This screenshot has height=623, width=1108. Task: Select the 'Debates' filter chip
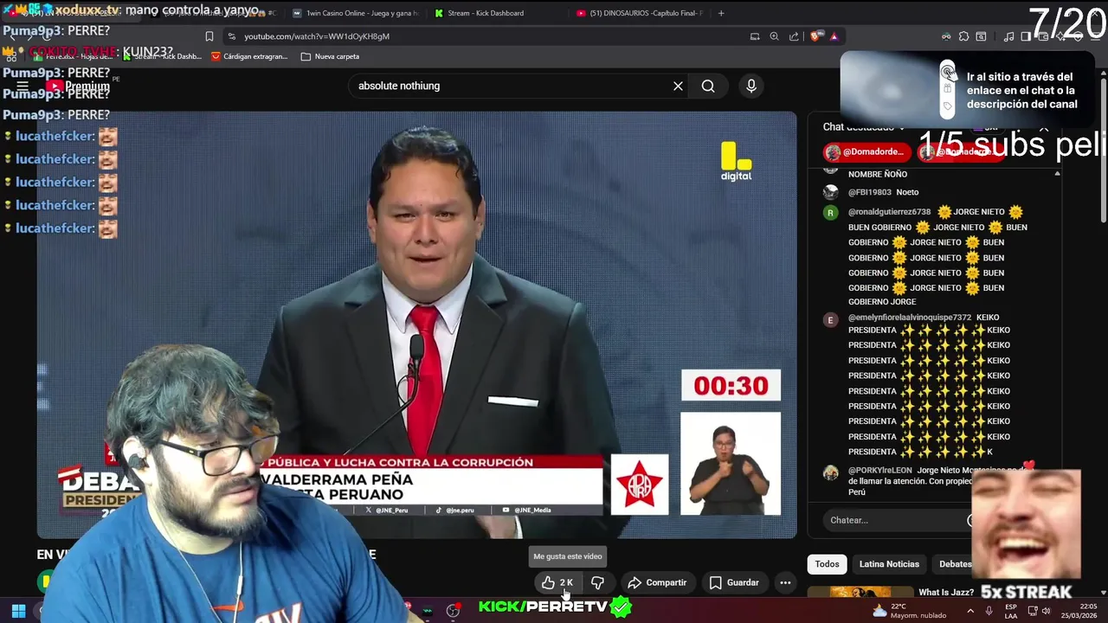click(x=956, y=564)
